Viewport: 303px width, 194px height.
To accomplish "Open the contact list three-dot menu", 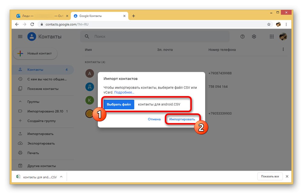I will 283,49.
